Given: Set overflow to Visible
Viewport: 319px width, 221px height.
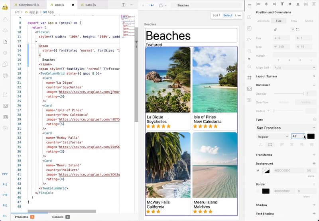Looking at the screenshot, I should click(306, 103).
